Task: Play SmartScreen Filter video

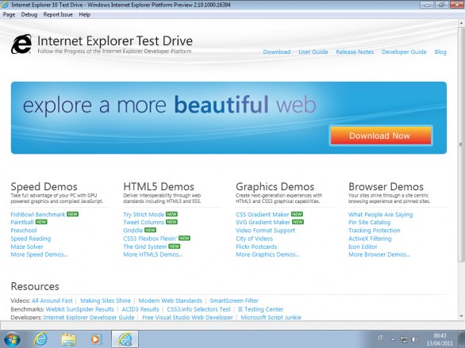Action: pyautogui.click(x=234, y=300)
